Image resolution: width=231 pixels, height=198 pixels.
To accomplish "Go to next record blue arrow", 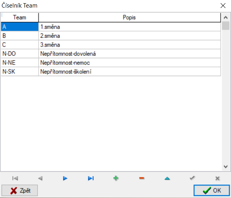I will (x=65, y=178).
